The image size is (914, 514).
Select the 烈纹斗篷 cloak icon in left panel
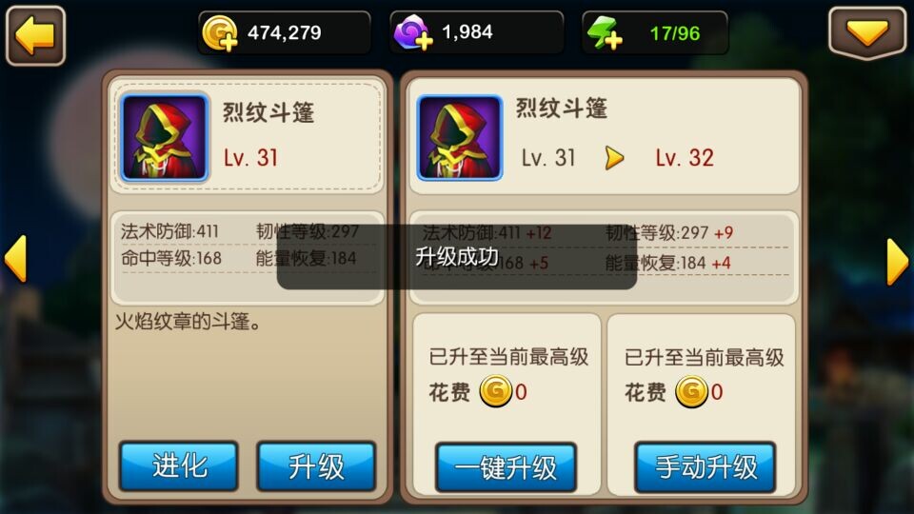pyautogui.click(x=165, y=138)
